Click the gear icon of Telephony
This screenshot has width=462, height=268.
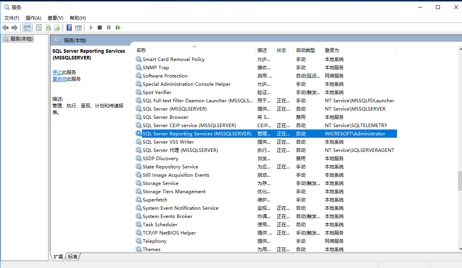click(x=138, y=241)
